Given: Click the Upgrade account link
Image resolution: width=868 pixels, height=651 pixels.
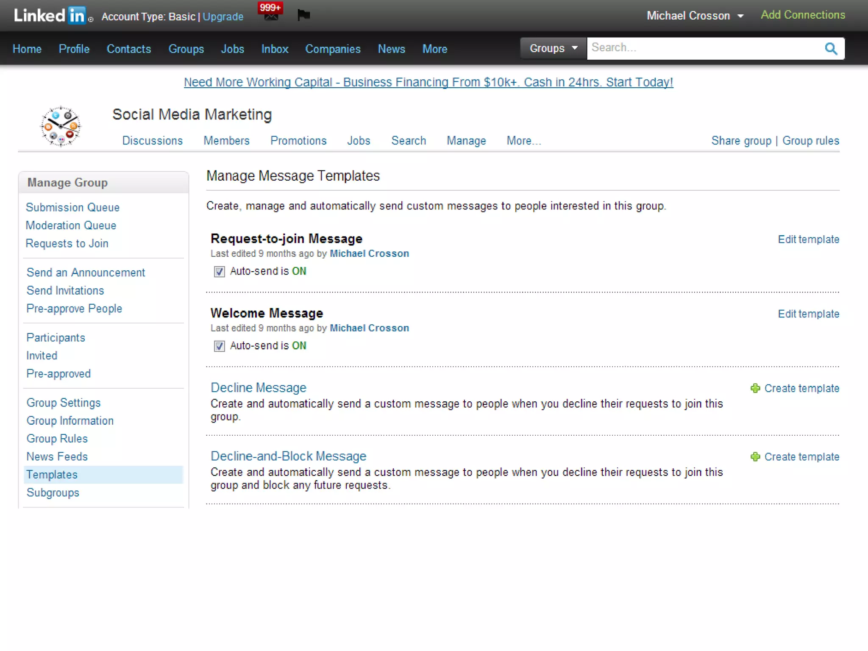Looking at the screenshot, I should (x=223, y=17).
